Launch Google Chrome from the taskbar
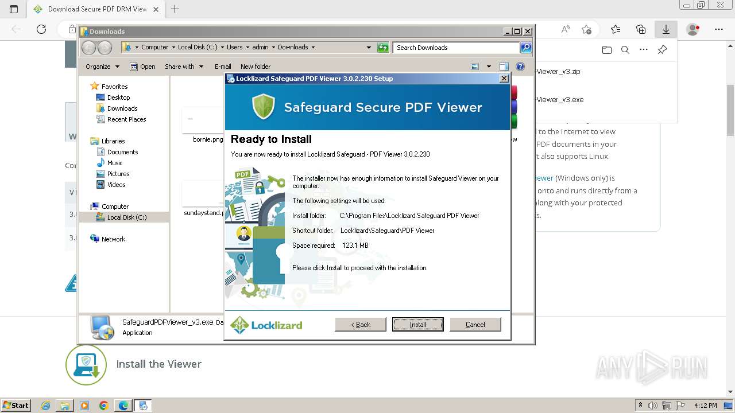This screenshot has height=413, width=735. [104, 406]
